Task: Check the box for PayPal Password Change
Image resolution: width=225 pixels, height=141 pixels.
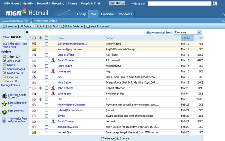Action: 47,49
